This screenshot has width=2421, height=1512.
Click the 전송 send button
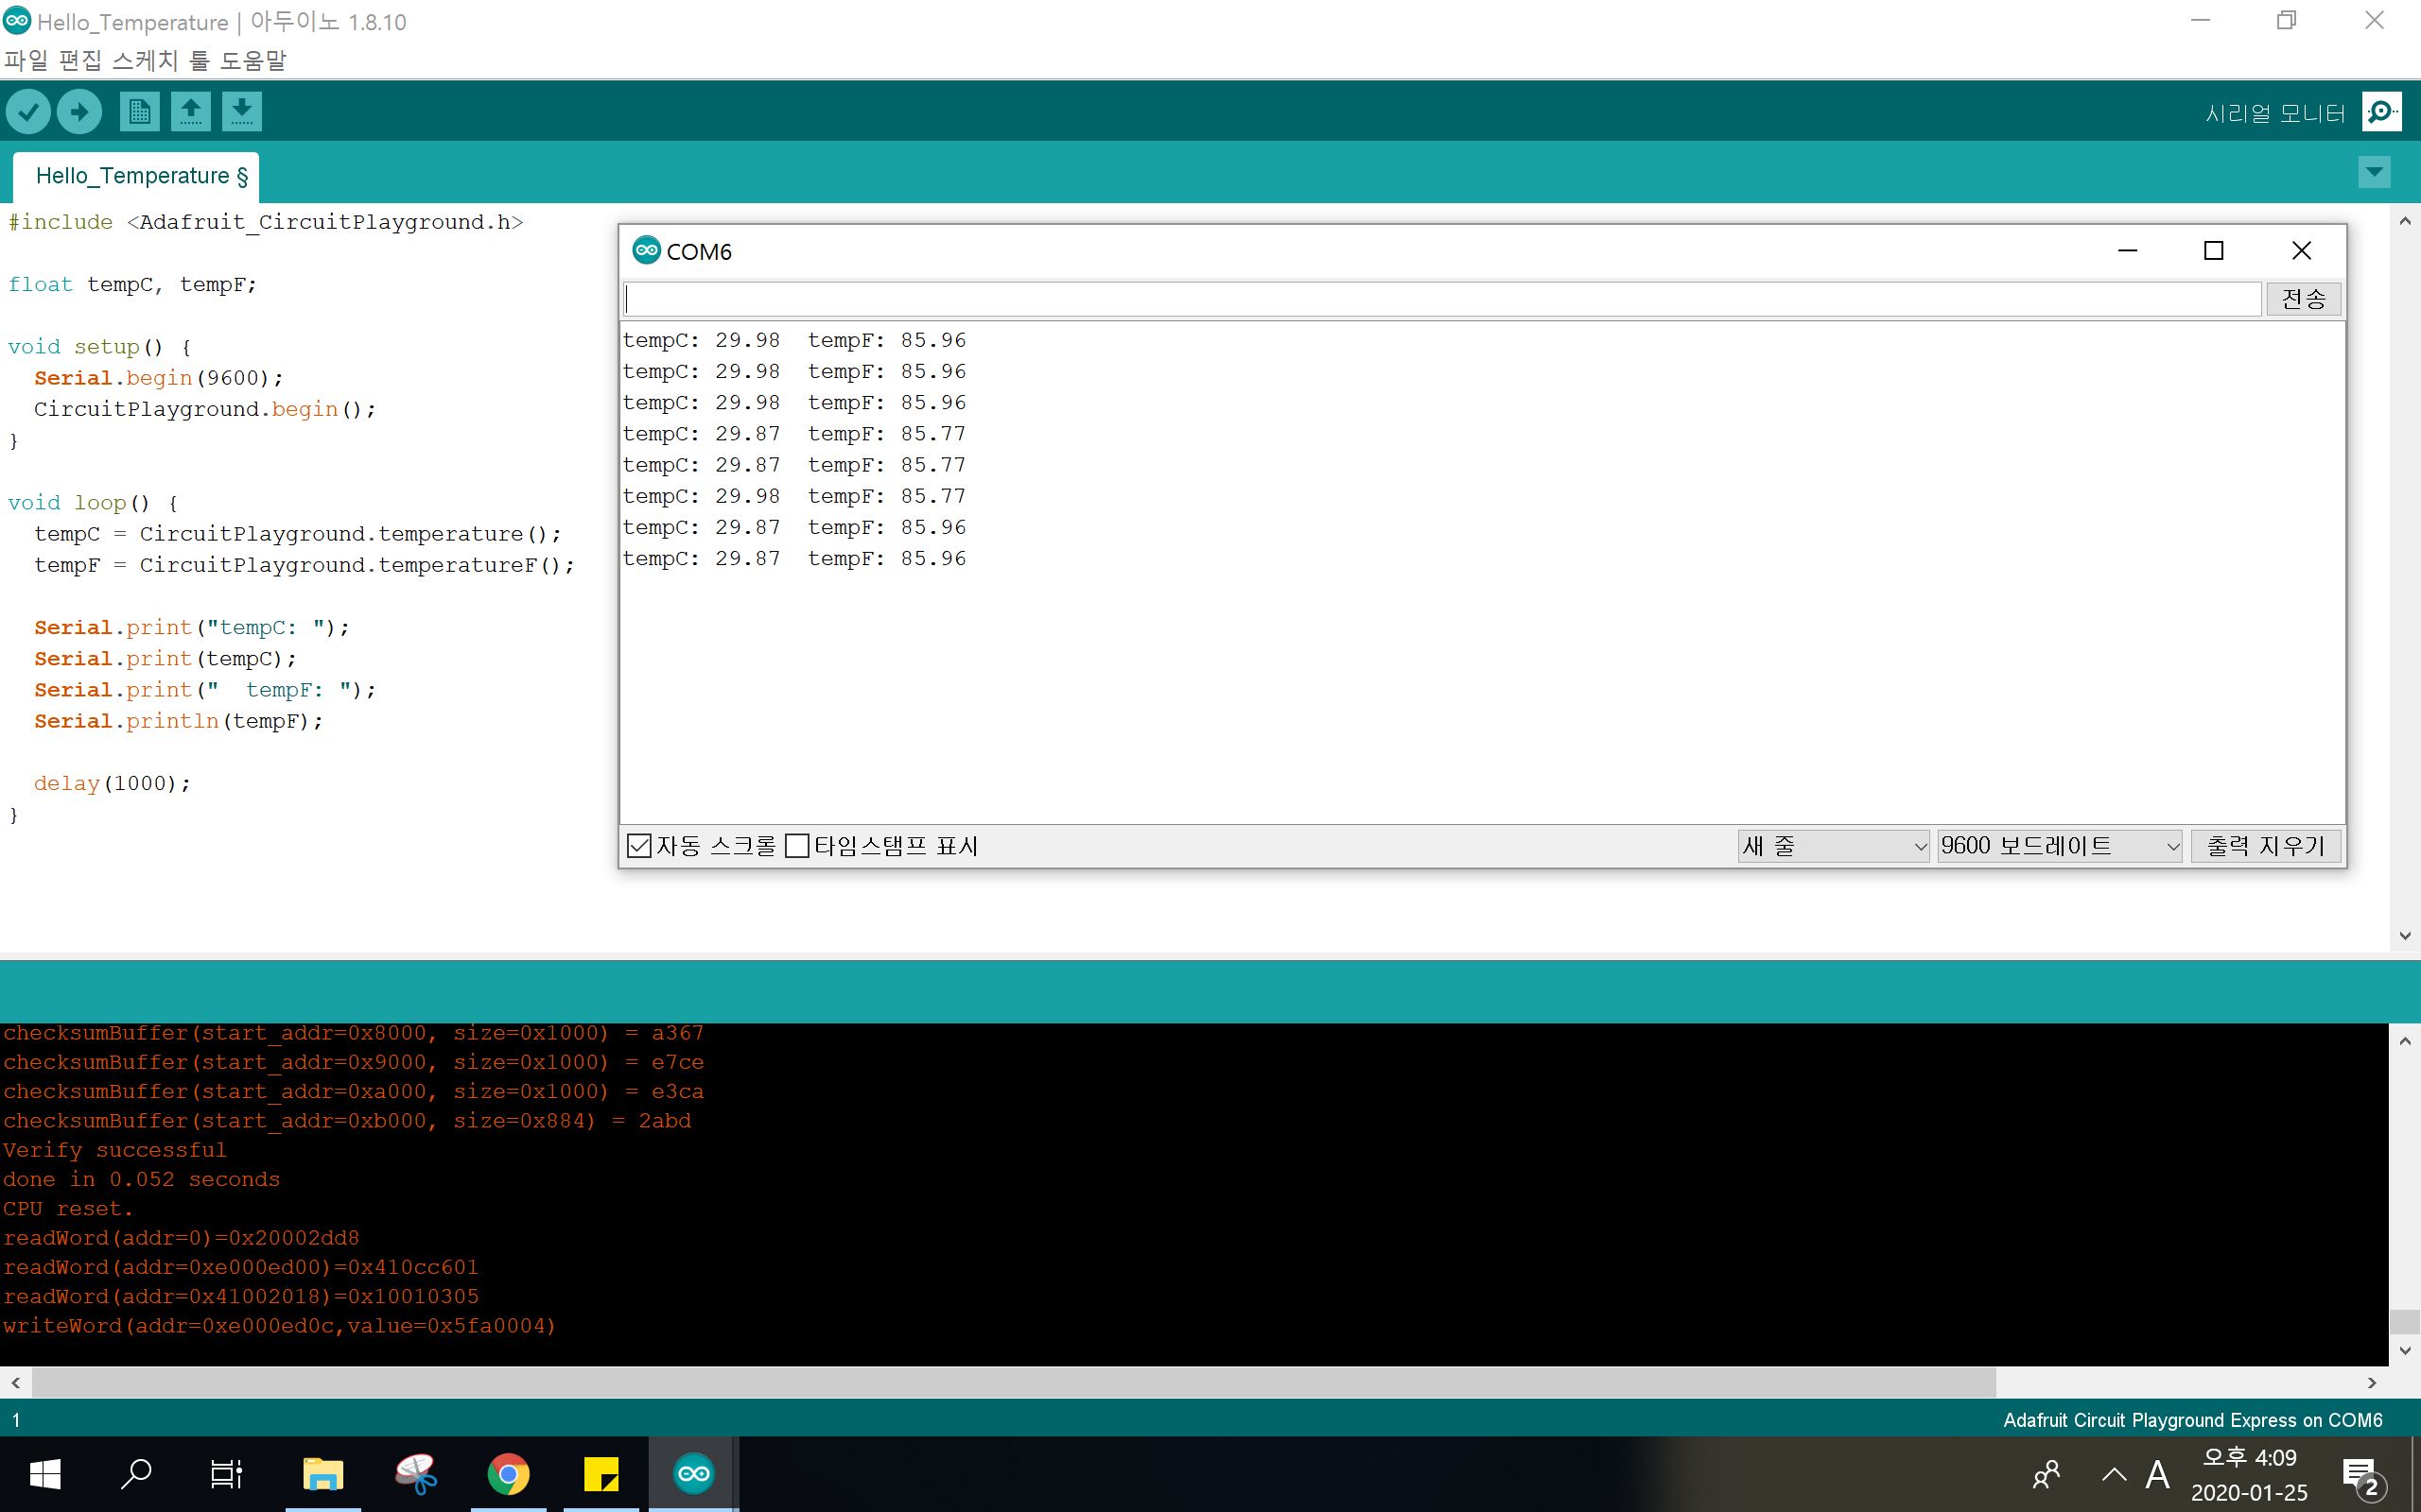tap(2303, 299)
